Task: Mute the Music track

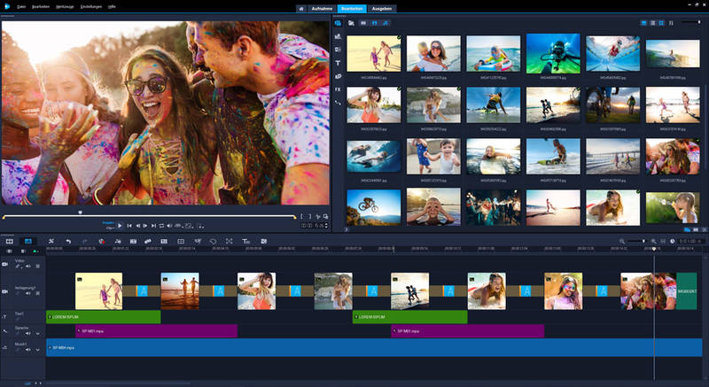Action: (x=28, y=350)
